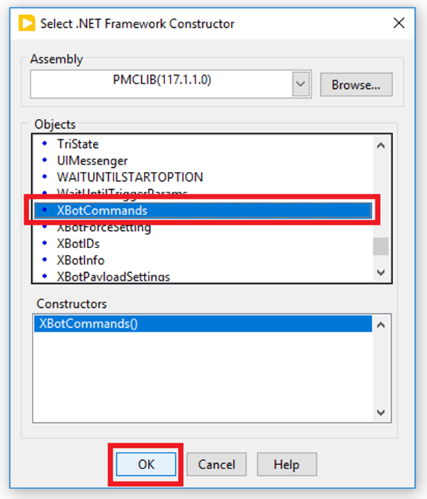Click the Objects list scrollbar thumb
427x499 pixels.
pos(380,247)
